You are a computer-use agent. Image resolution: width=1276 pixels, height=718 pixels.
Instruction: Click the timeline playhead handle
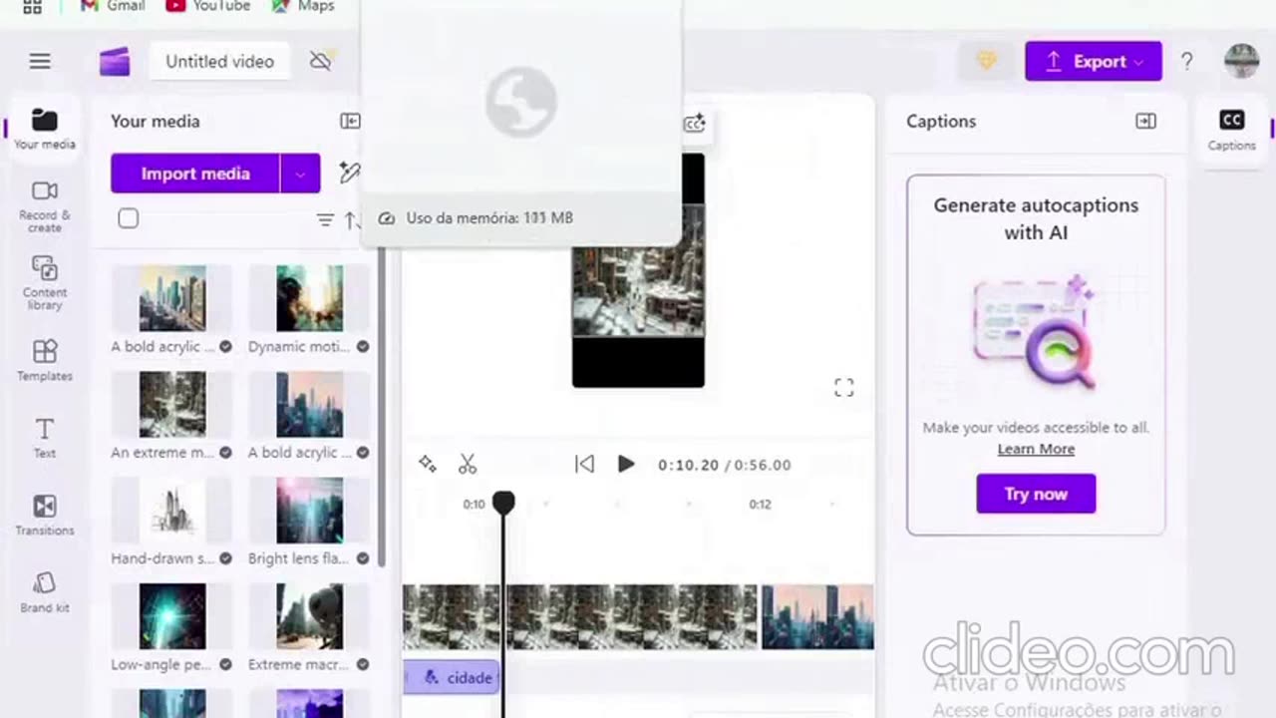coord(503,503)
